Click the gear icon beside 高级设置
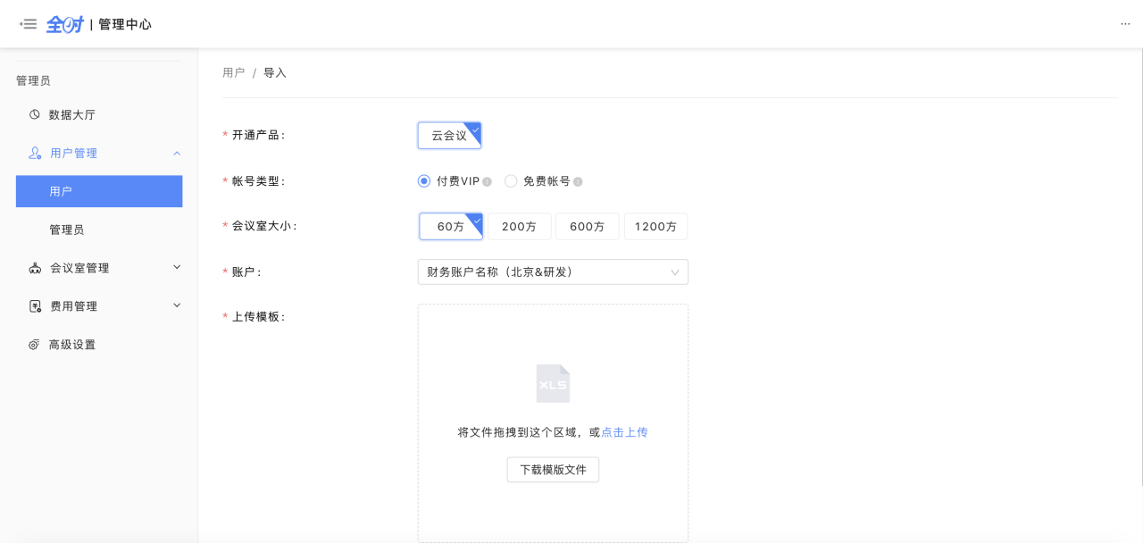The width and height of the screenshot is (1143, 543). [35, 345]
